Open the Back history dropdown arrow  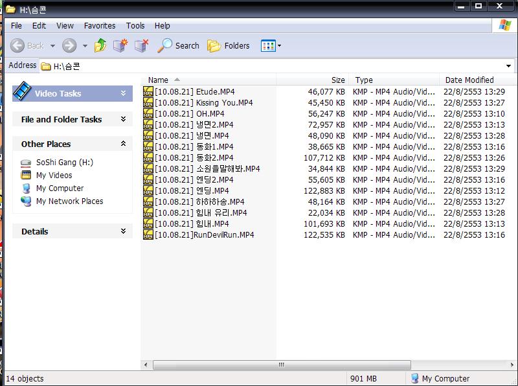click(52, 45)
